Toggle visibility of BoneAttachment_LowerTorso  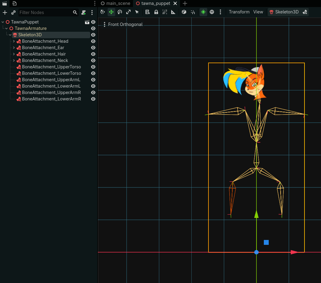93,73
